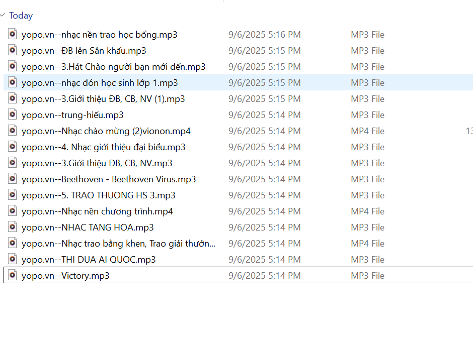Viewport: 473px width, 344px height.
Task: Select 3.Giới thiệu ĐB, CB, NV.mp3 without (1)
Action: tap(97, 163)
